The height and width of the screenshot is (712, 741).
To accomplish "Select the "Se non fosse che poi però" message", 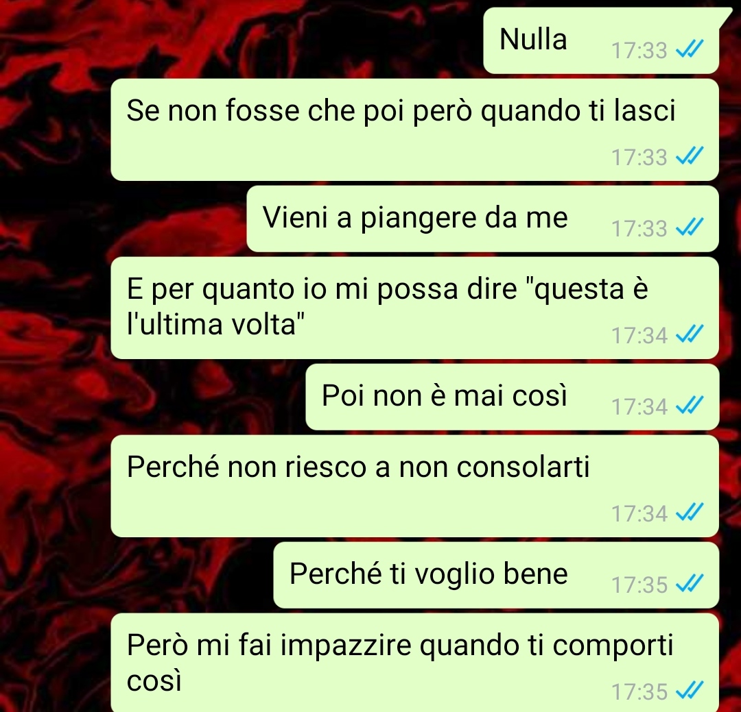I will (414, 130).
